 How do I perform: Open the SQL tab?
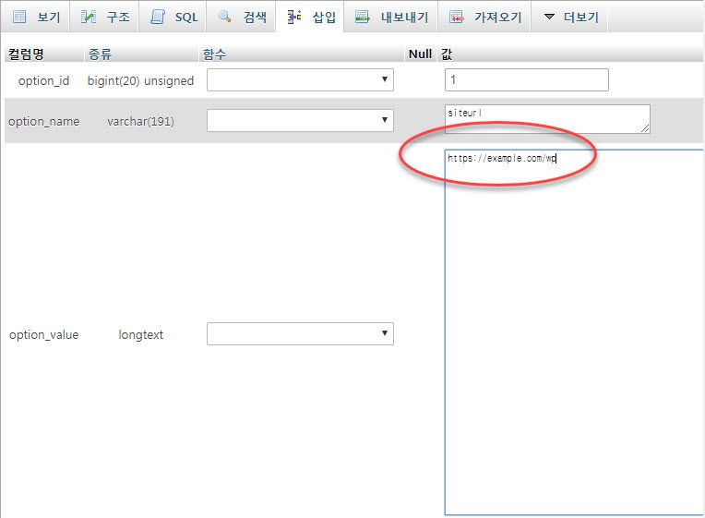(173, 17)
